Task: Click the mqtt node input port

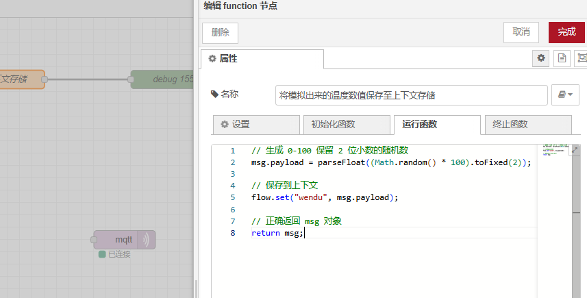Action: (x=94, y=240)
